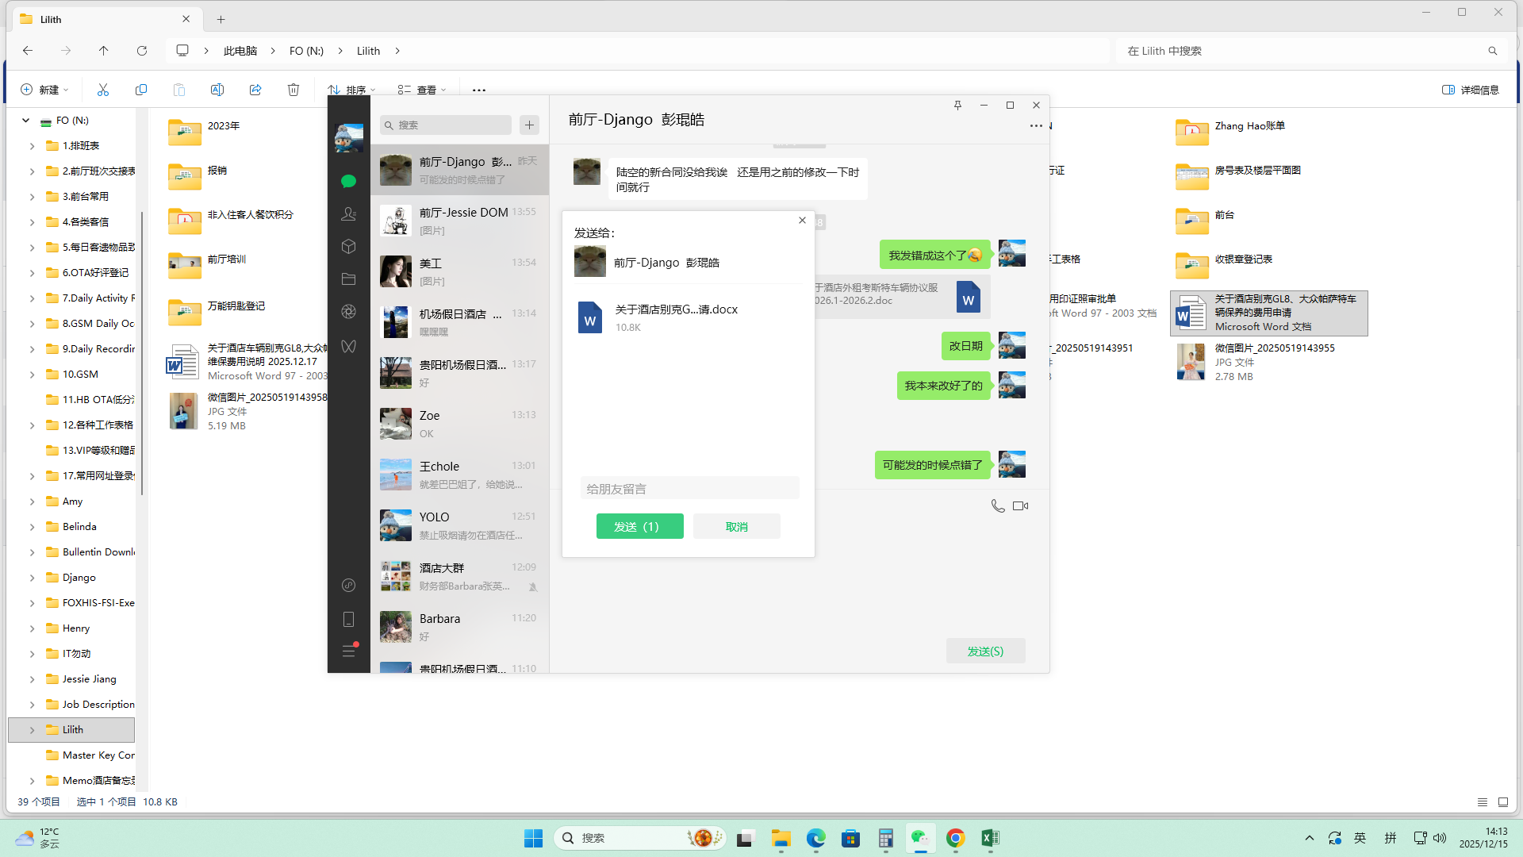
Task: Click the green 发送 (1) button
Action: point(639,526)
